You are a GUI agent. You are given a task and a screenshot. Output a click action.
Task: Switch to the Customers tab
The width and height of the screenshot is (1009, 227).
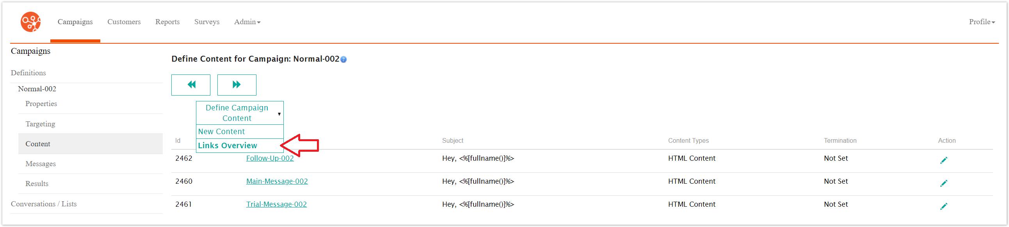[124, 22]
